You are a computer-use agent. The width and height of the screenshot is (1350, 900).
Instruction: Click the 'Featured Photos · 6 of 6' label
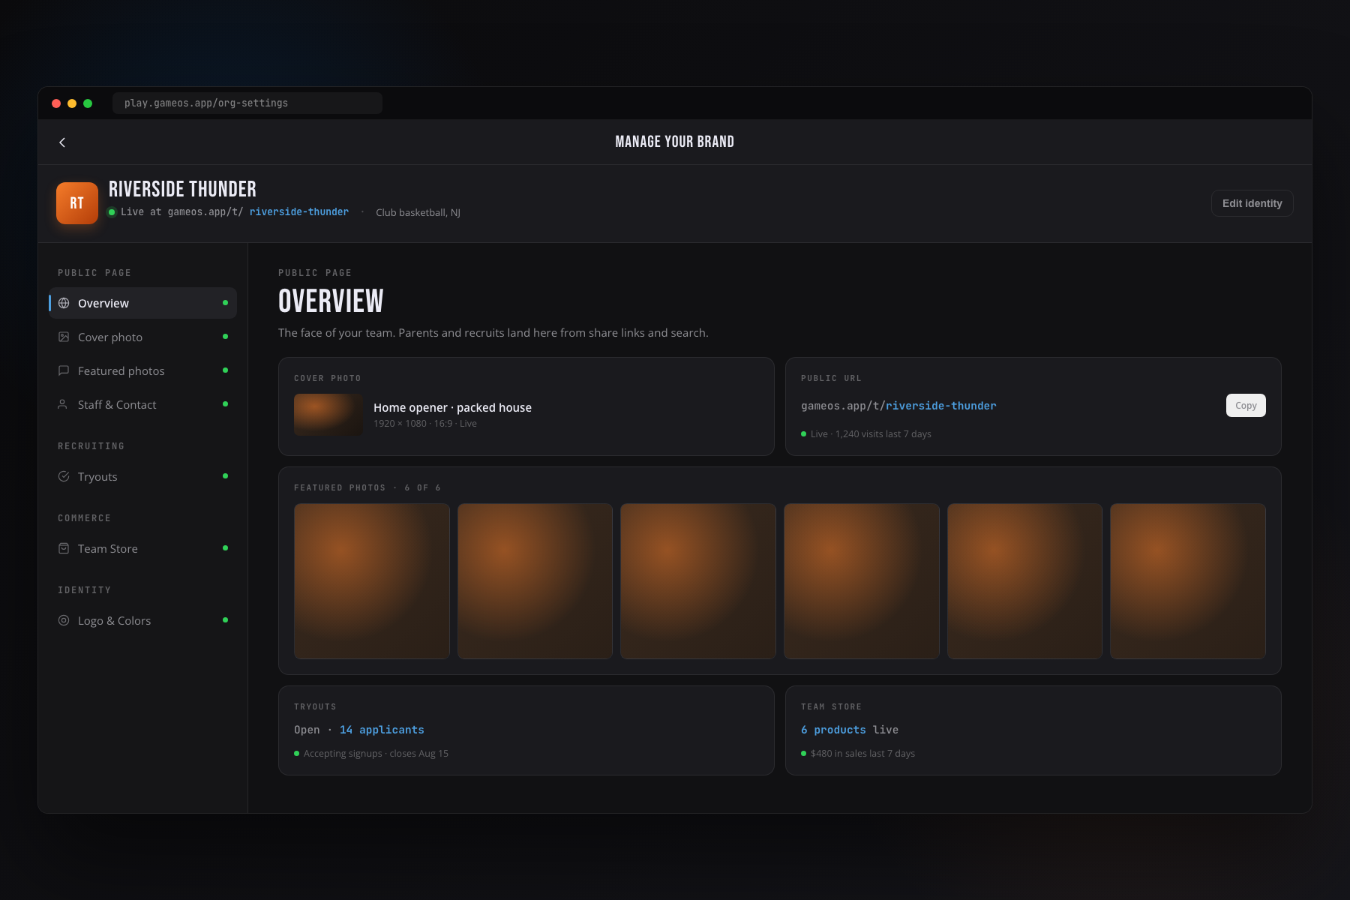point(367,487)
